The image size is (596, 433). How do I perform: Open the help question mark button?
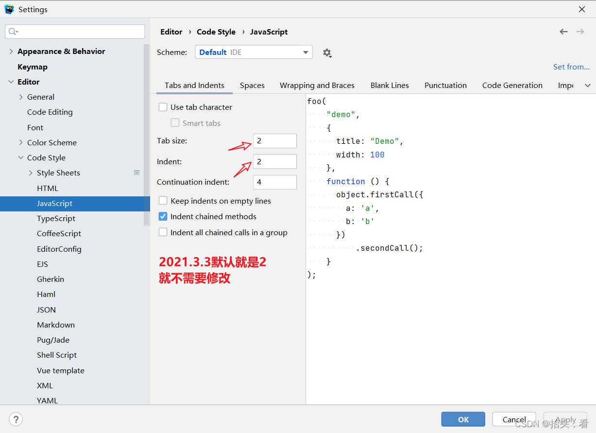point(16,419)
